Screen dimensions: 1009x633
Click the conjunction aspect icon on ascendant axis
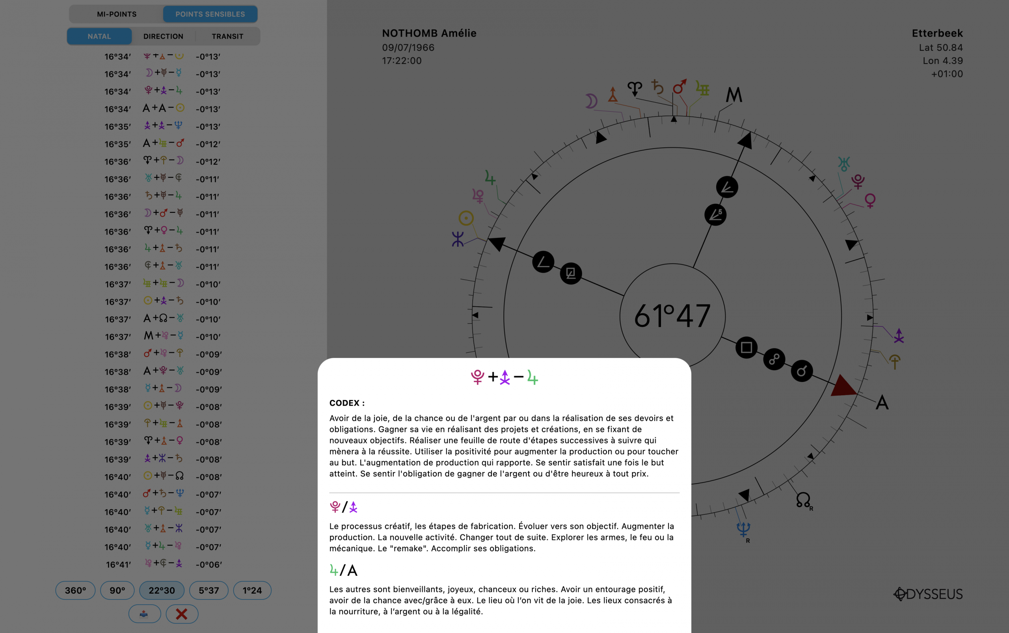801,371
